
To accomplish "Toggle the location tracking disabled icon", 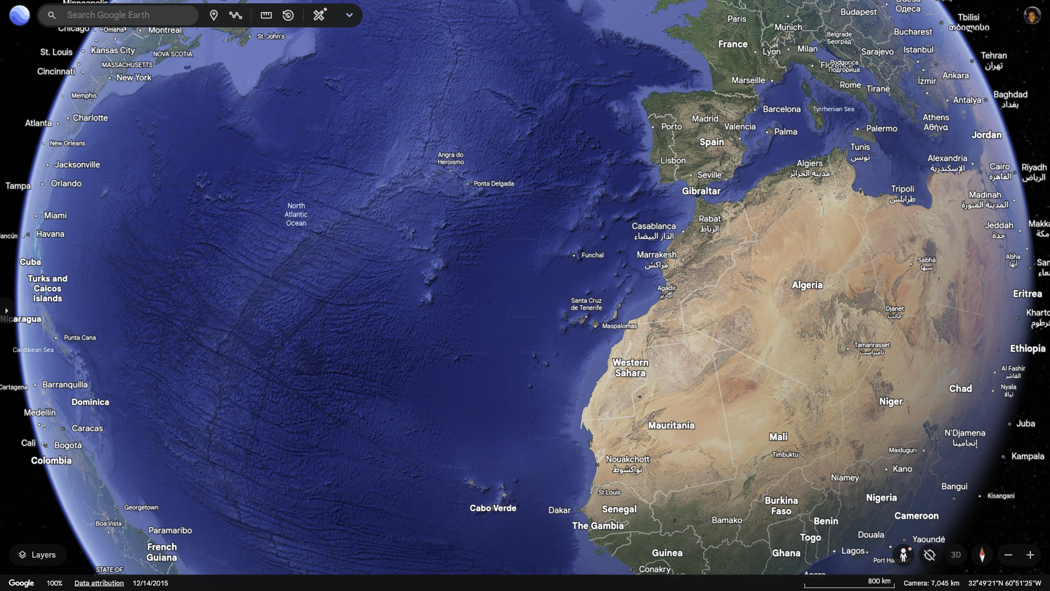I will pyautogui.click(x=930, y=555).
